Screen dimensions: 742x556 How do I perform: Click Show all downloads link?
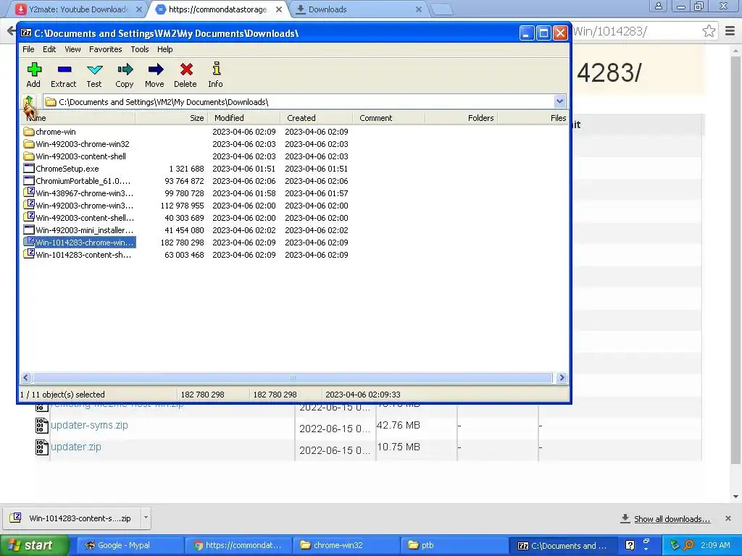672,519
